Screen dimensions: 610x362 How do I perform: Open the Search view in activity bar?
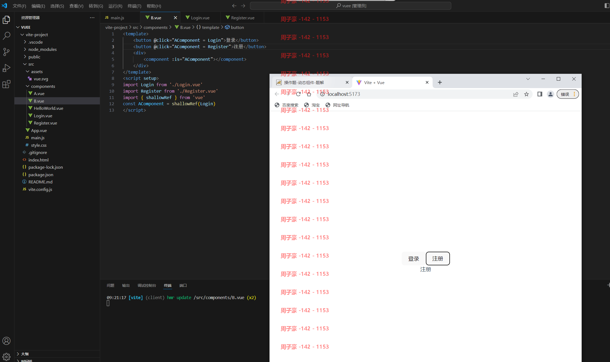[6, 36]
